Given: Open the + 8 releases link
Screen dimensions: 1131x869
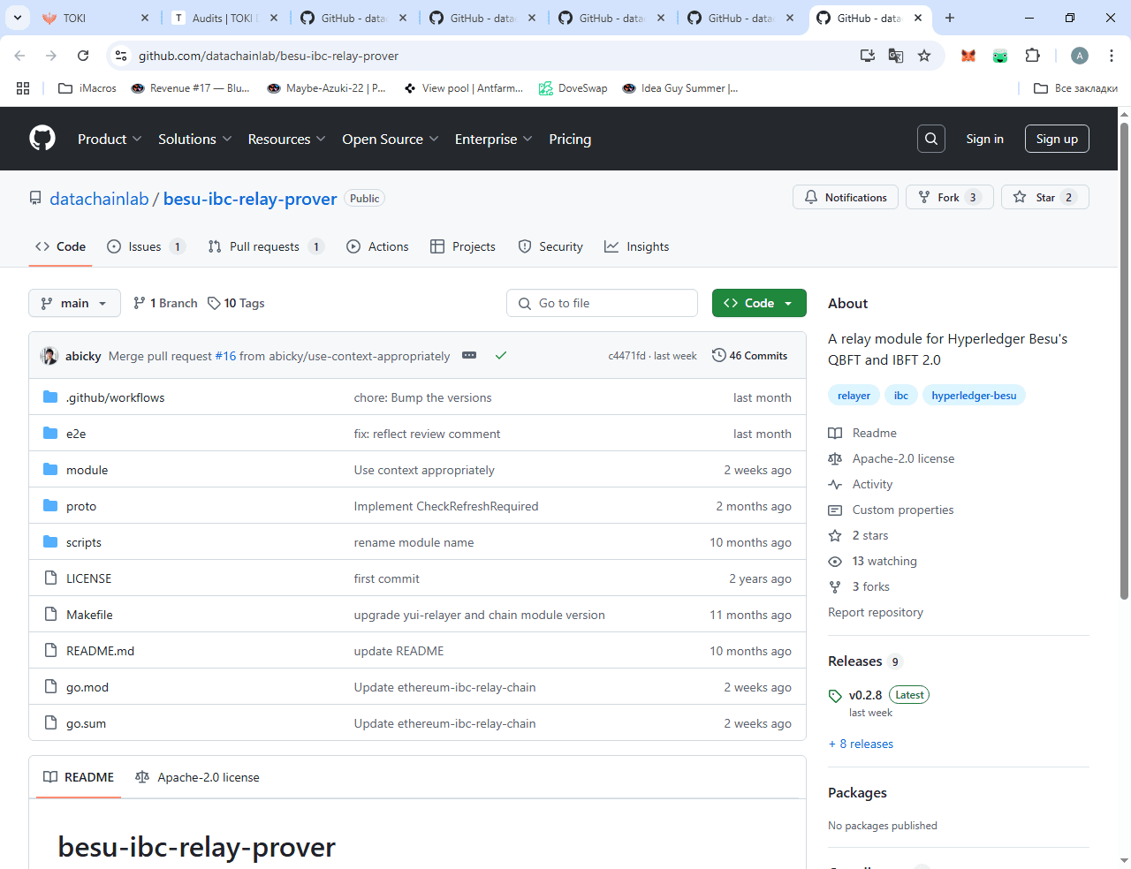Looking at the screenshot, I should (x=861, y=744).
